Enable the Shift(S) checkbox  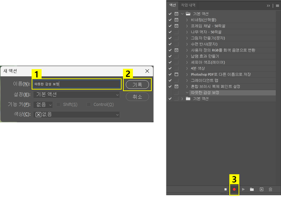[x=58, y=104]
